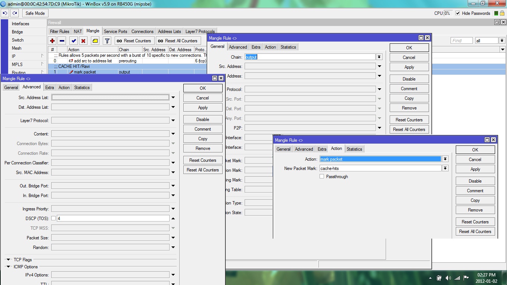Expand the TCP Flags section
The height and width of the screenshot is (285, 507).
click(8, 260)
